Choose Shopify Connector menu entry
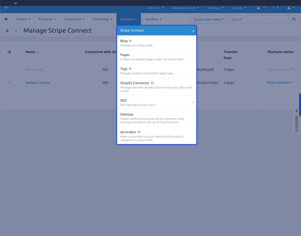This screenshot has width=301, height=236. click(157, 86)
